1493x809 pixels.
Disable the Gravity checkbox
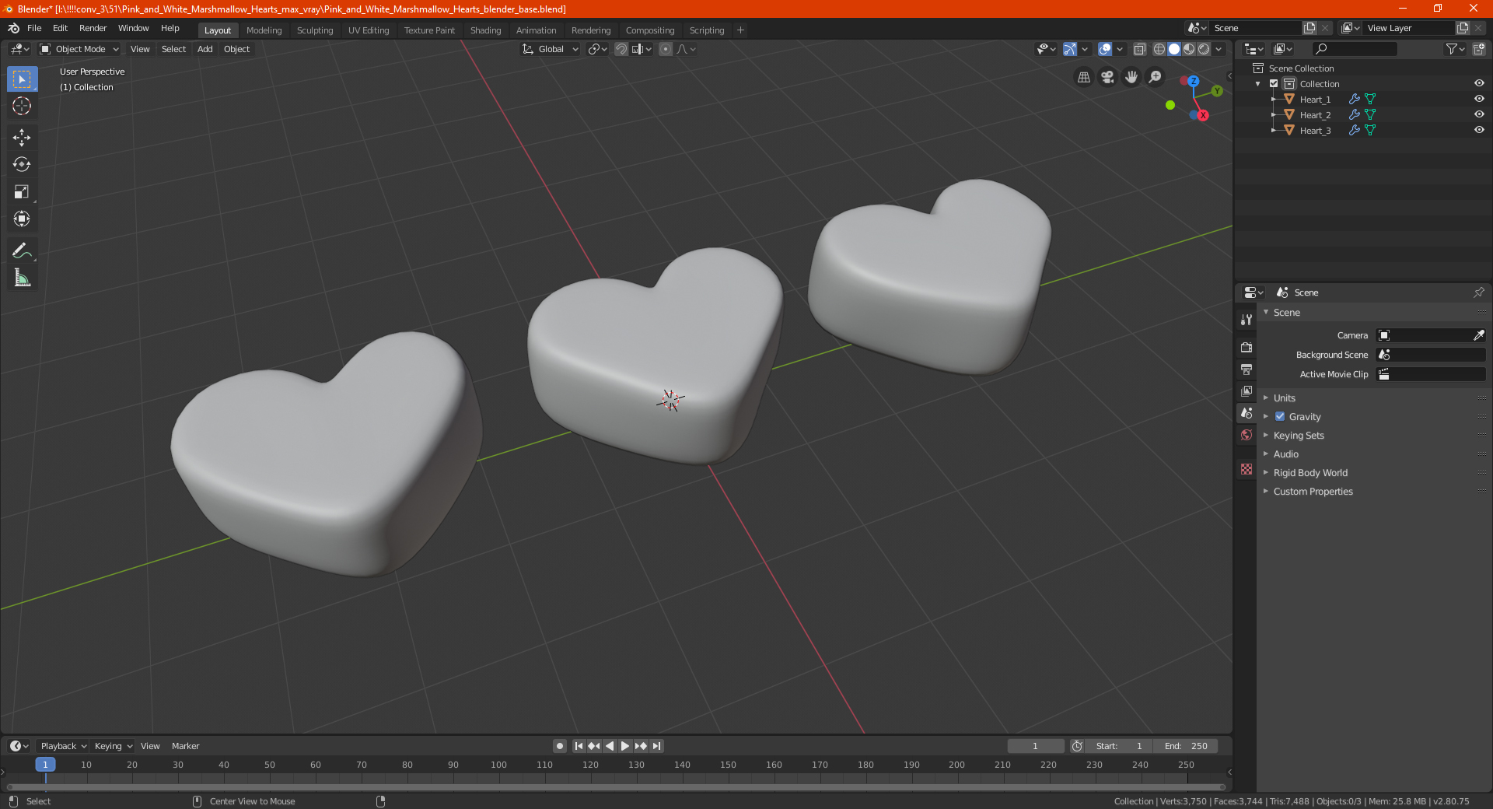coord(1280,417)
